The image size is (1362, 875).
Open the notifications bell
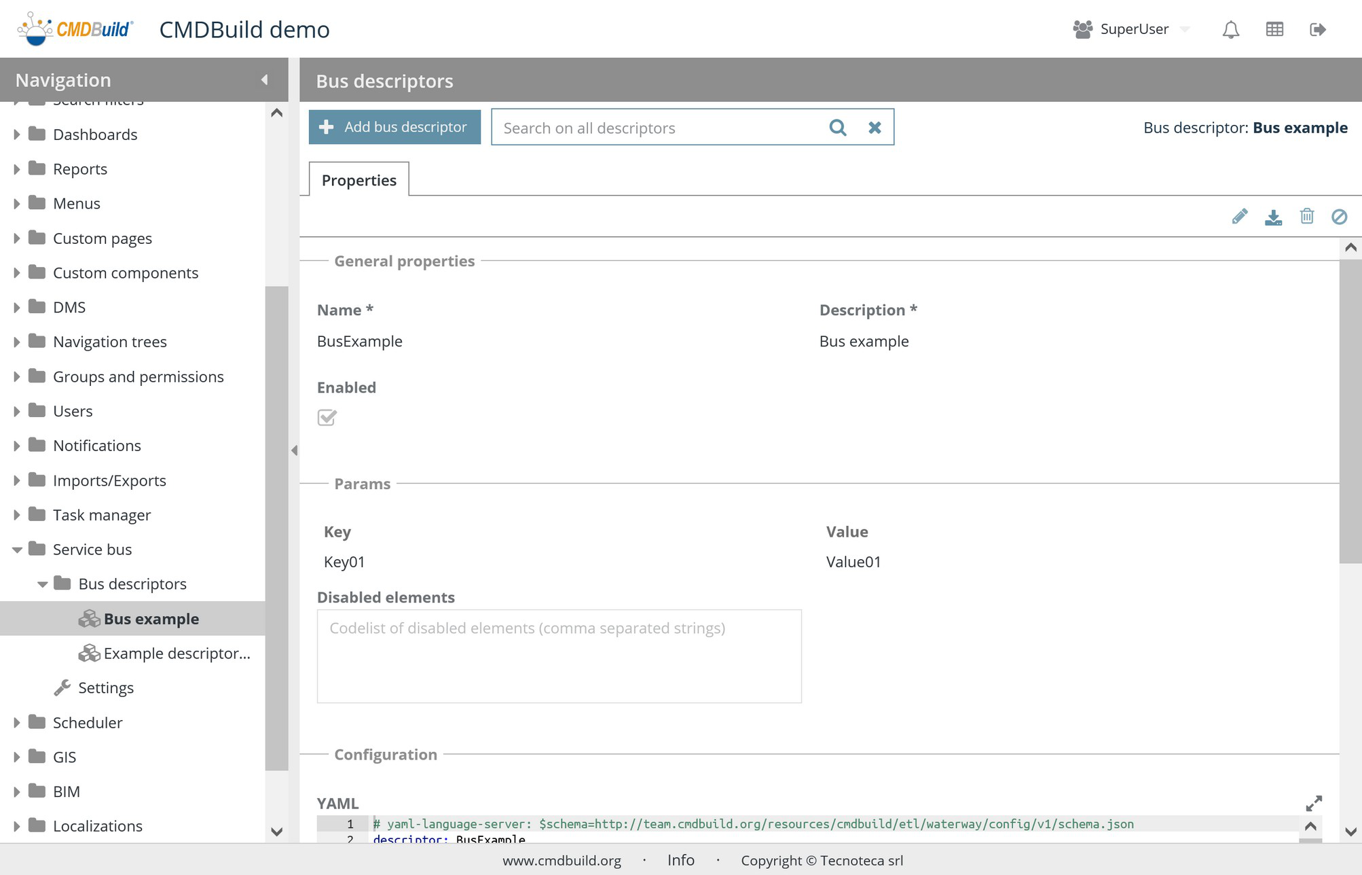point(1230,29)
